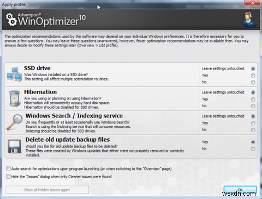Click the WinOptimizer gears logo icon

[11, 20]
